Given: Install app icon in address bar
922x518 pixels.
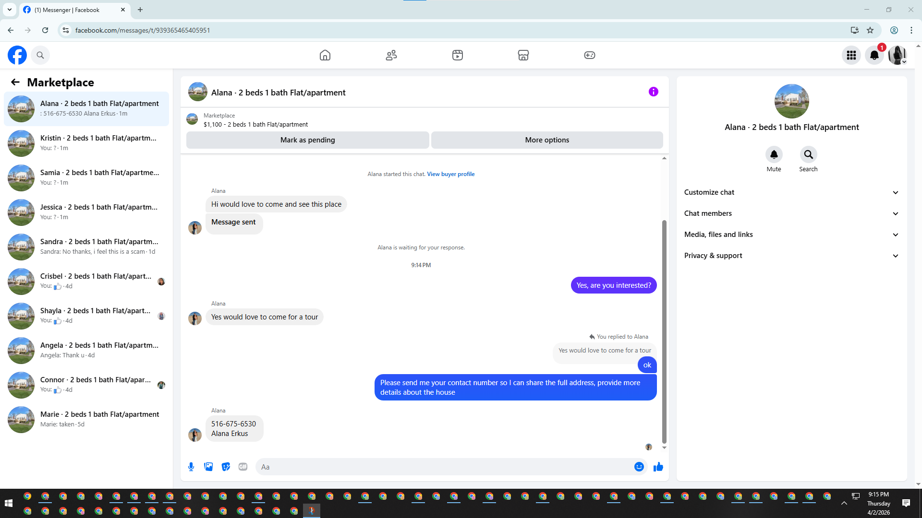Looking at the screenshot, I should coord(854,30).
